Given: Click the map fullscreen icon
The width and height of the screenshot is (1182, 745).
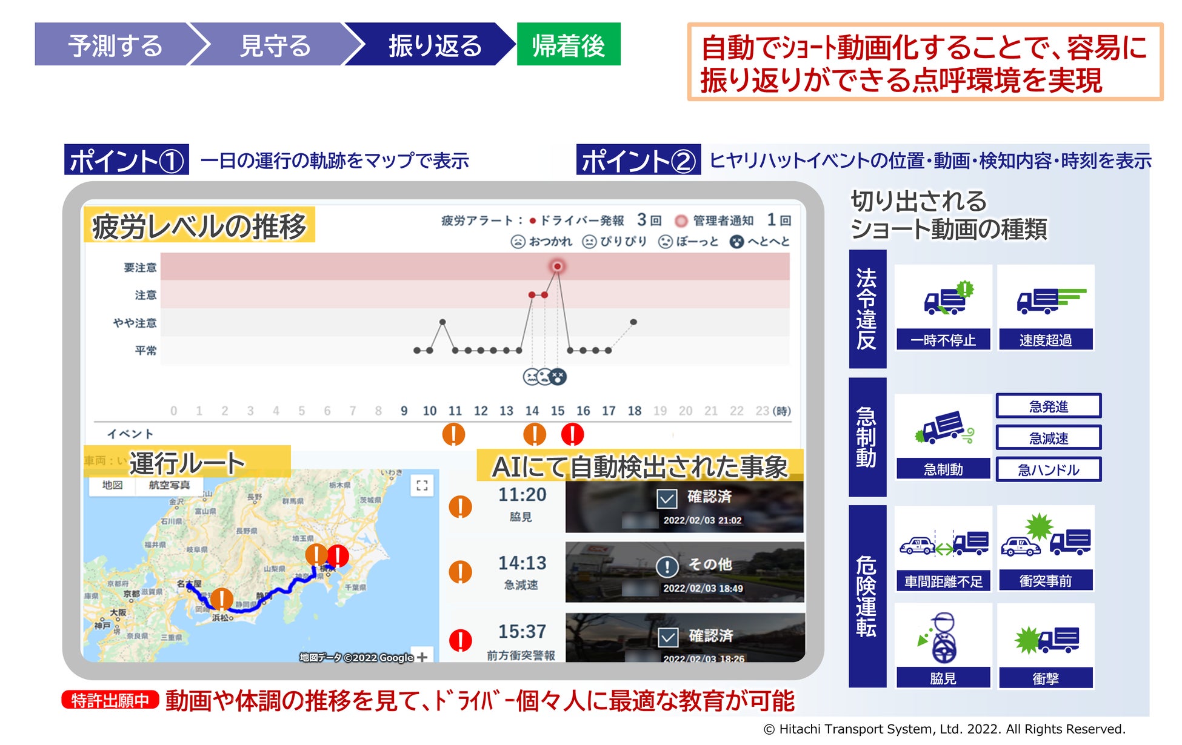Looking at the screenshot, I should click(x=422, y=485).
